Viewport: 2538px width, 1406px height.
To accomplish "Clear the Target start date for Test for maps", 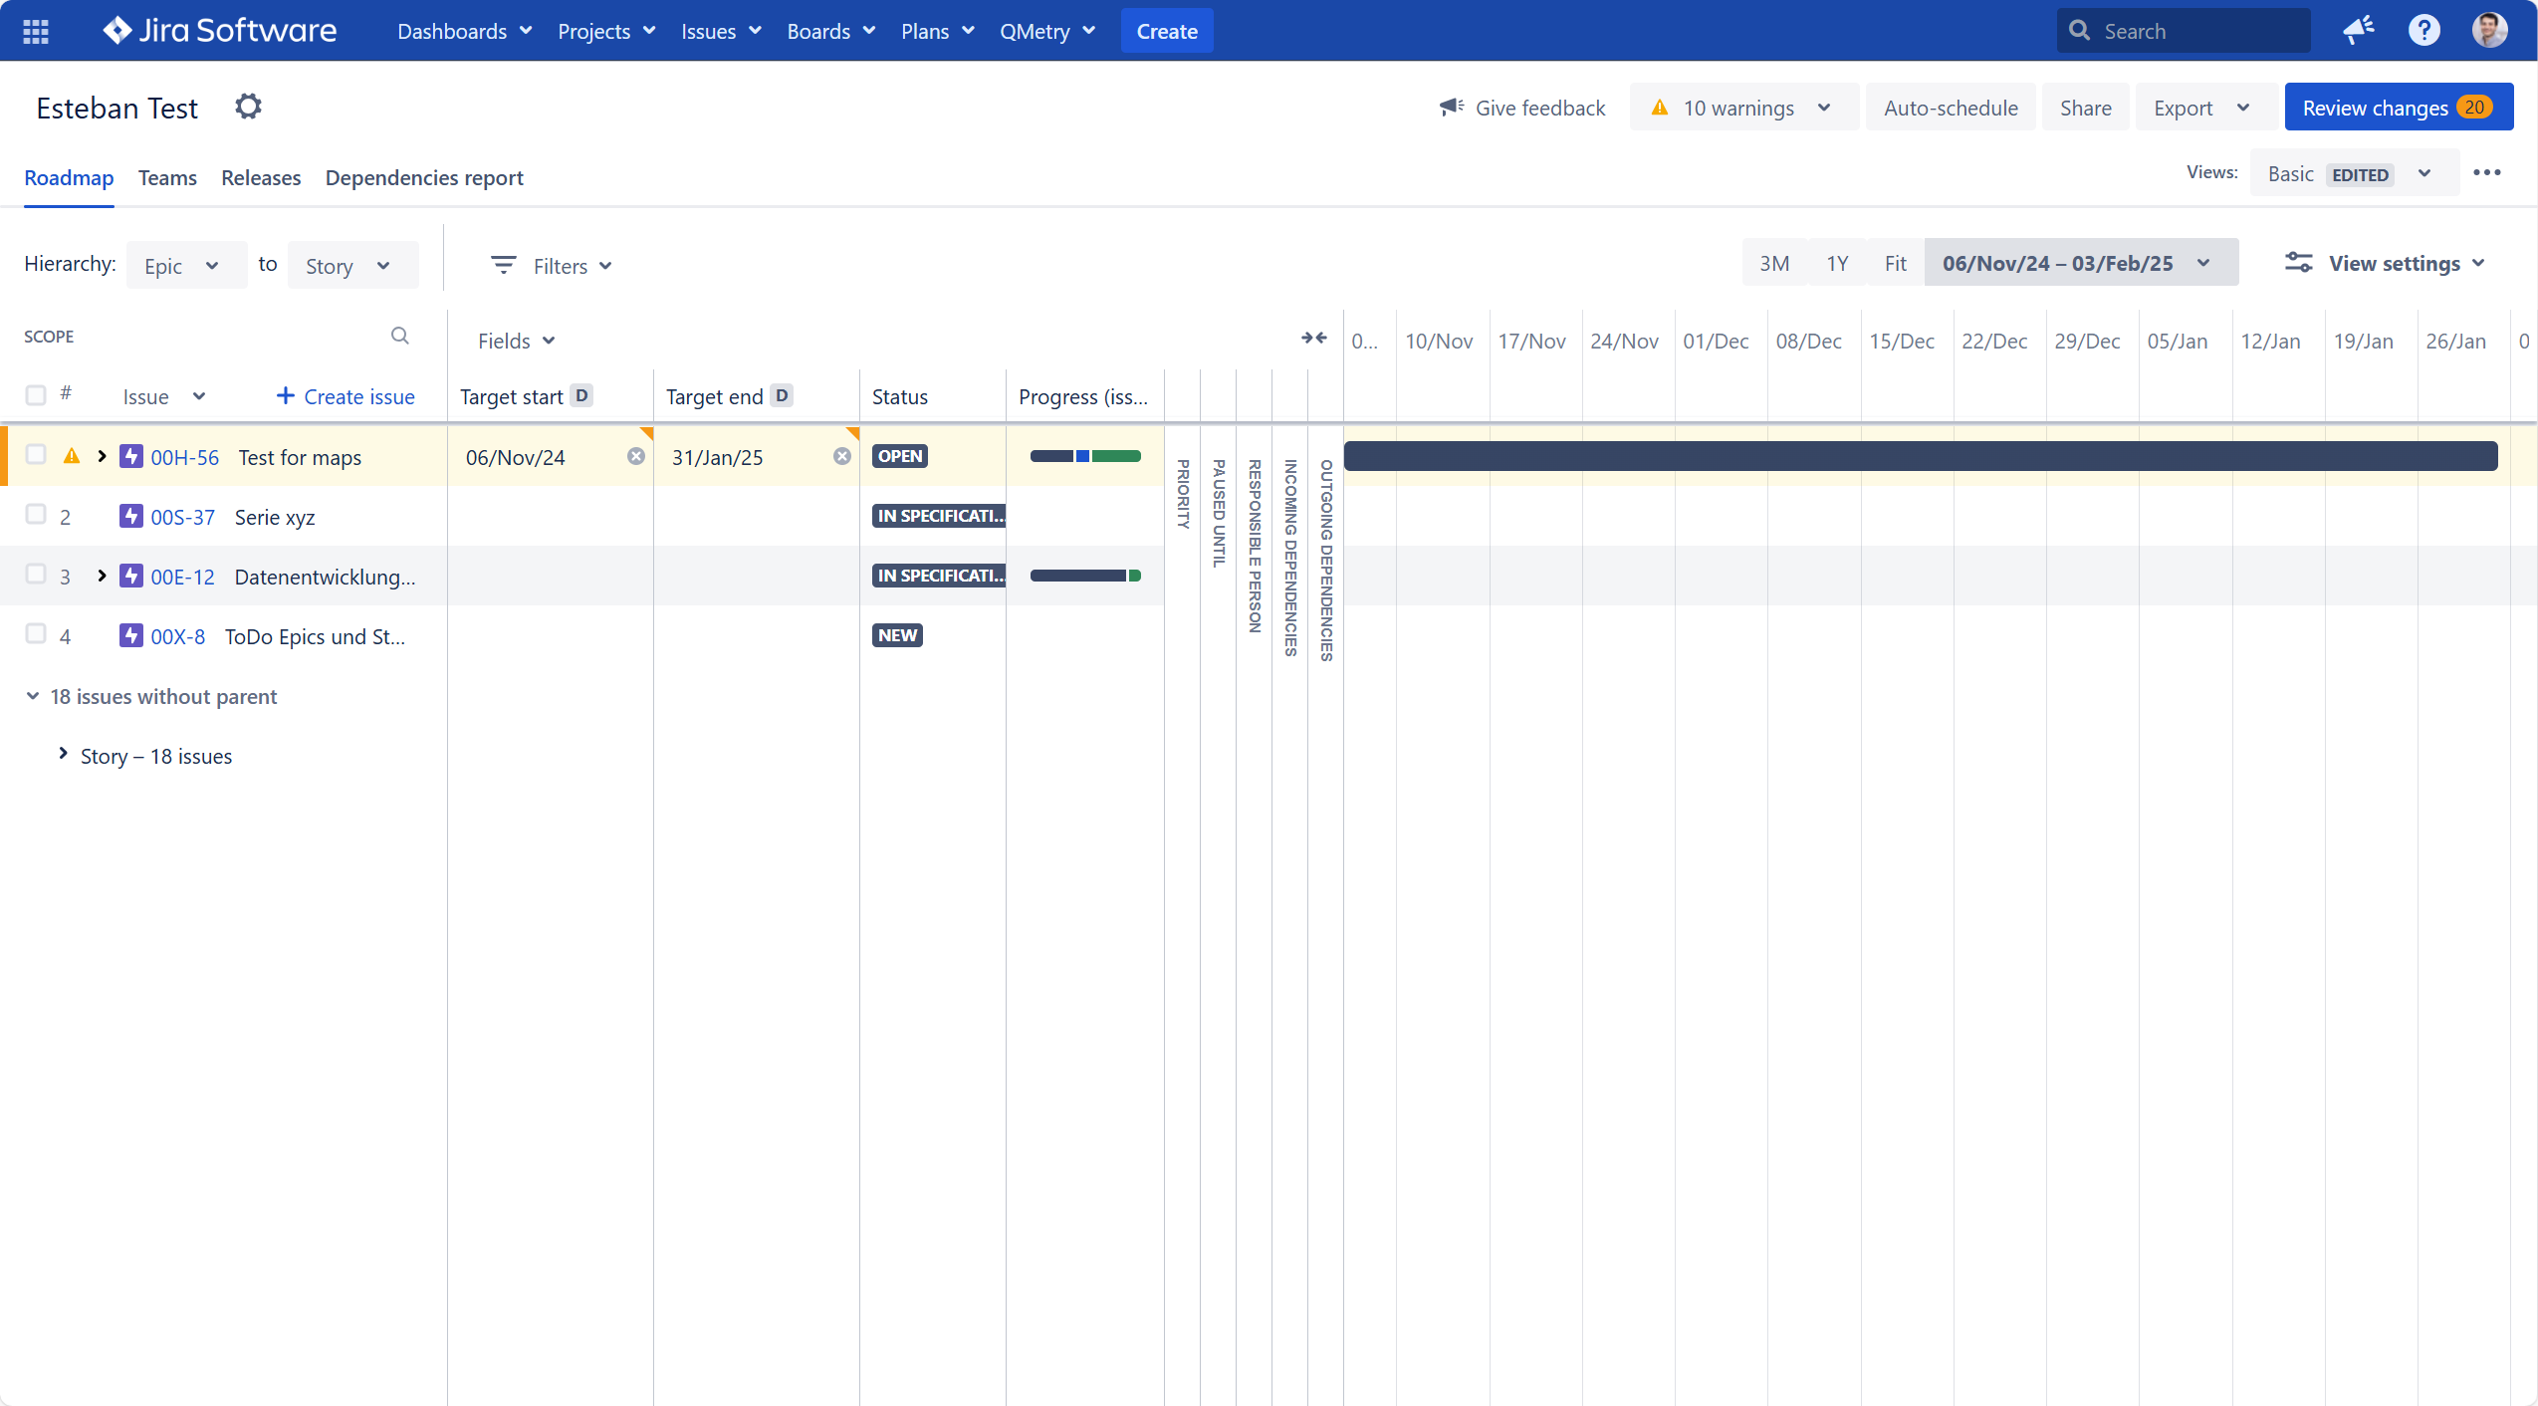I will click(x=636, y=456).
